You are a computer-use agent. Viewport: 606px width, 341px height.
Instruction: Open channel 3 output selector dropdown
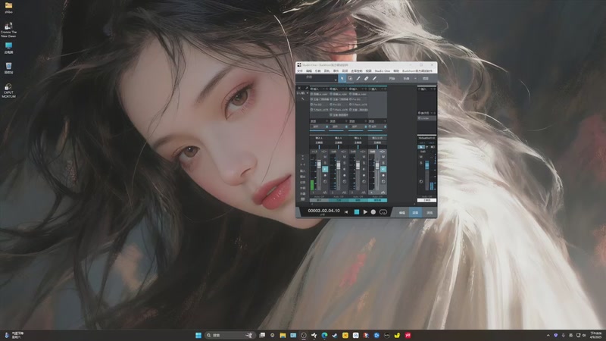[358, 142]
